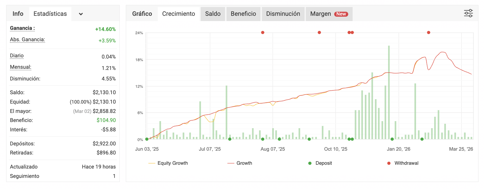Click the 18% y-axis label

coord(139,60)
